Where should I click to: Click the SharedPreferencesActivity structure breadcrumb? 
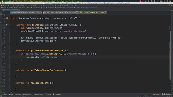click(x=26, y=12)
